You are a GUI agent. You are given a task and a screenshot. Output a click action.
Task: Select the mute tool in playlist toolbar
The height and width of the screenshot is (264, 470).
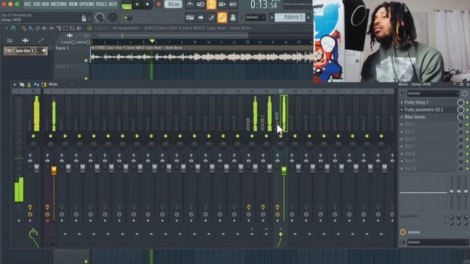pyautogui.click(x=44, y=28)
